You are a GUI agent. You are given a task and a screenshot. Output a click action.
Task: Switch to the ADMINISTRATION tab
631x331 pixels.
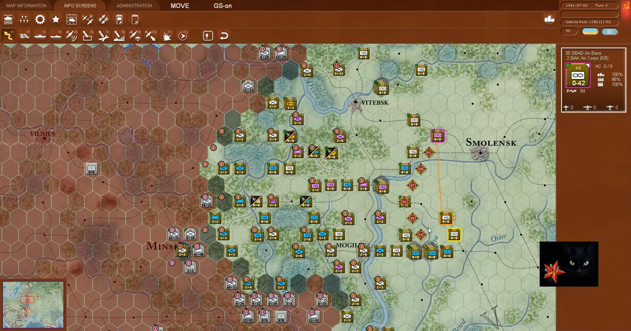[x=134, y=6]
